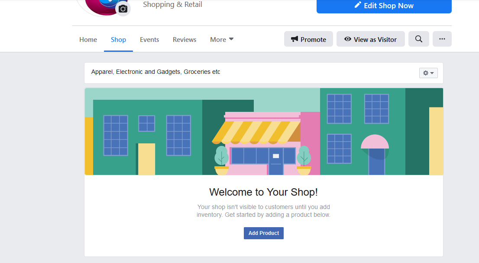Click the Apparel, Electronic and Gadgets description
The image size is (479, 263).
tap(155, 72)
